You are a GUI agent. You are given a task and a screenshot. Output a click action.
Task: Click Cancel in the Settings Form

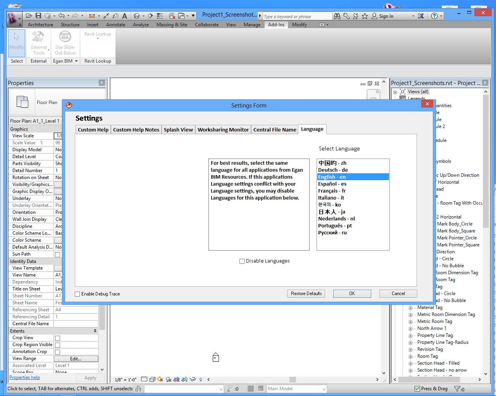click(x=398, y=294)
